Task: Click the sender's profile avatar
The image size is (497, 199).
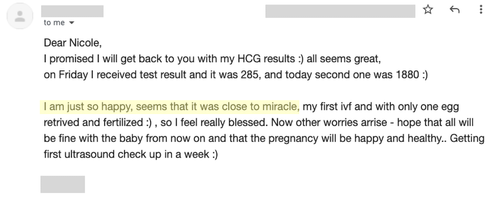Action: [20, 16]
